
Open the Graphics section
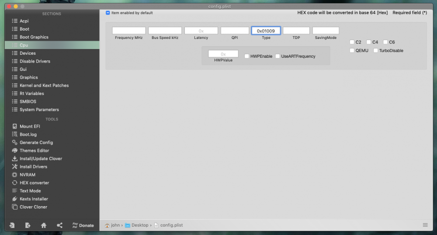[52, 77]
